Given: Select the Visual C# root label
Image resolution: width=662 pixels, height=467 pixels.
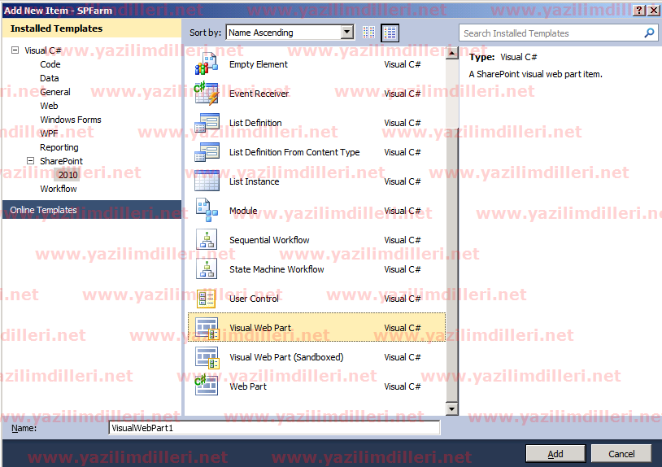Looking at the screenshot, I should [43, 50].
